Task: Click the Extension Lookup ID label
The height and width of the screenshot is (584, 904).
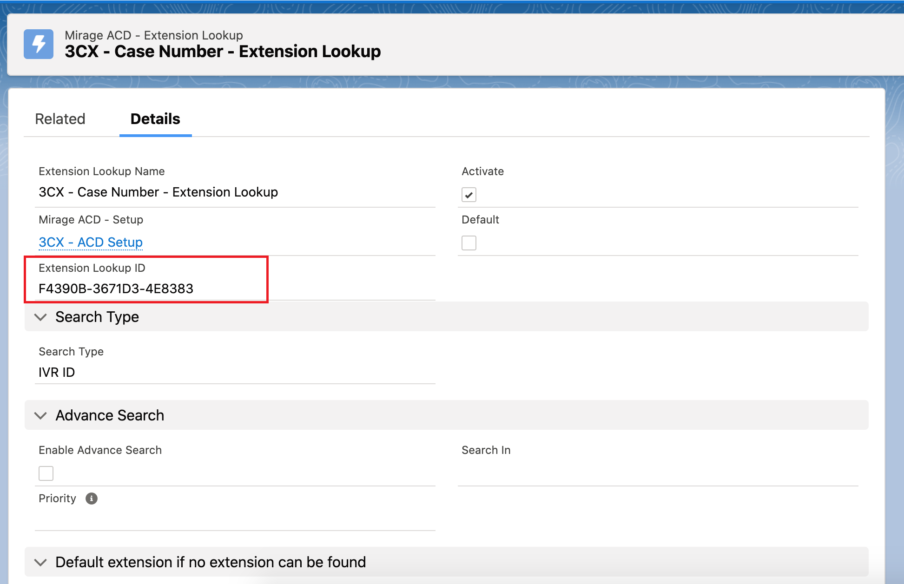Action: tap(92, 268)
